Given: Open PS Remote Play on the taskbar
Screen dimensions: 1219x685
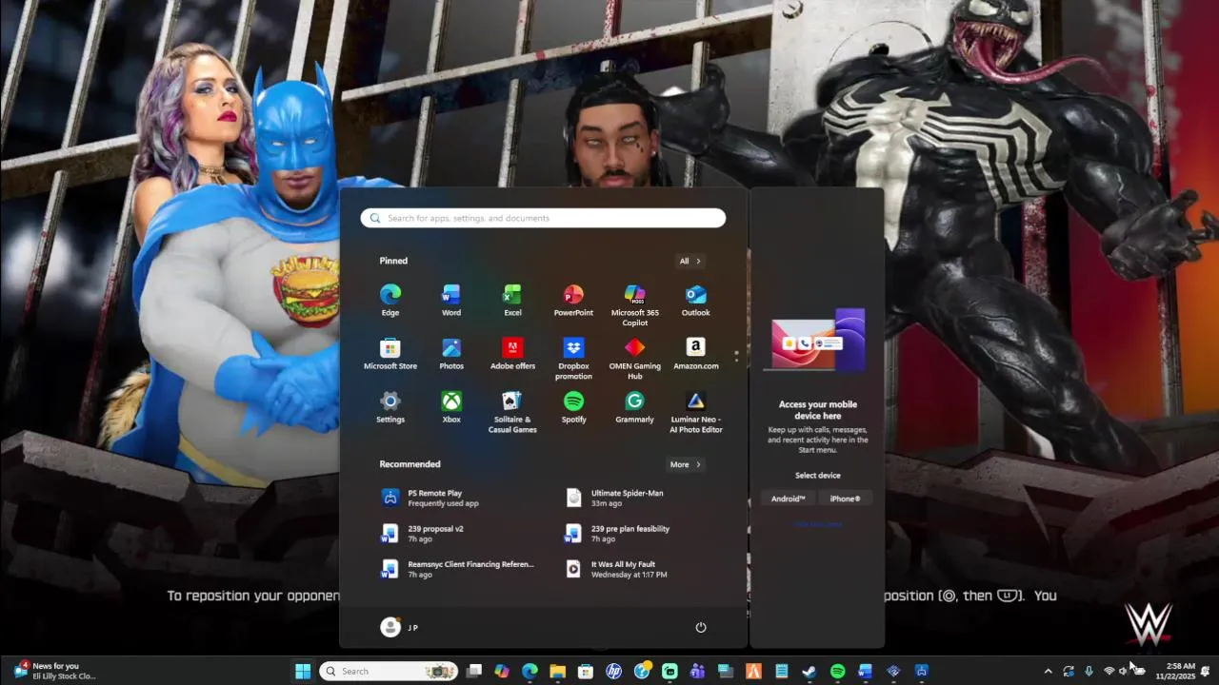Looking at the screenshot, I should pyautogui.click(x=921, y=672).
